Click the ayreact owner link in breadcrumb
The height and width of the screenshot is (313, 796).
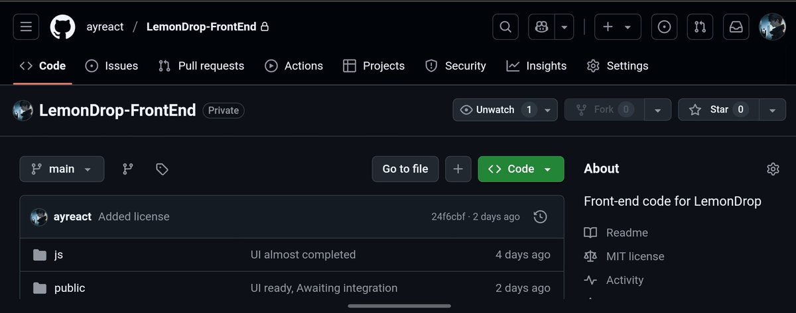click(x=105, y=27)
